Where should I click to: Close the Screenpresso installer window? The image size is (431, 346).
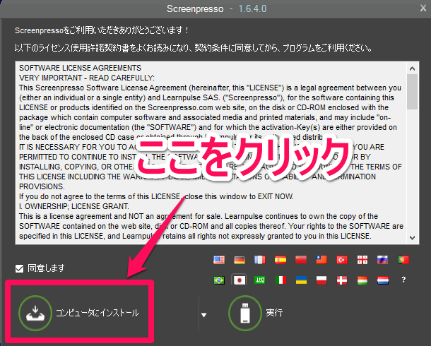tap(423, 8)
